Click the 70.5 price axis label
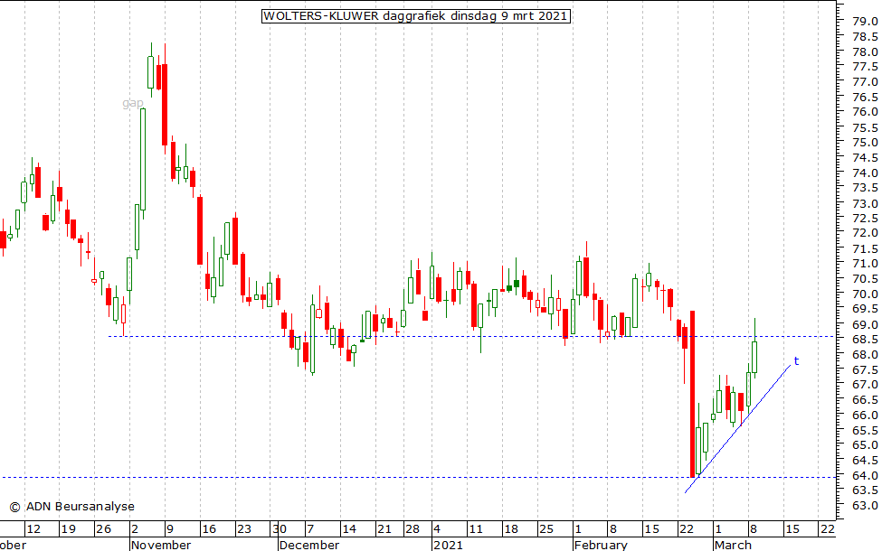 865,278
